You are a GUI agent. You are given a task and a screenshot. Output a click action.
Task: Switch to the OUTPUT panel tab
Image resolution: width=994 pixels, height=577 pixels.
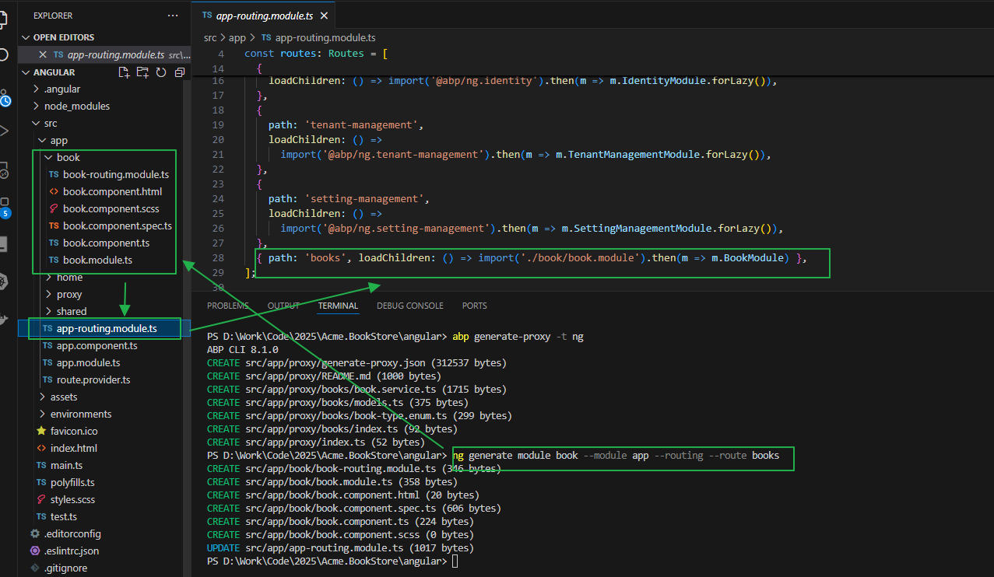[283, 306]
